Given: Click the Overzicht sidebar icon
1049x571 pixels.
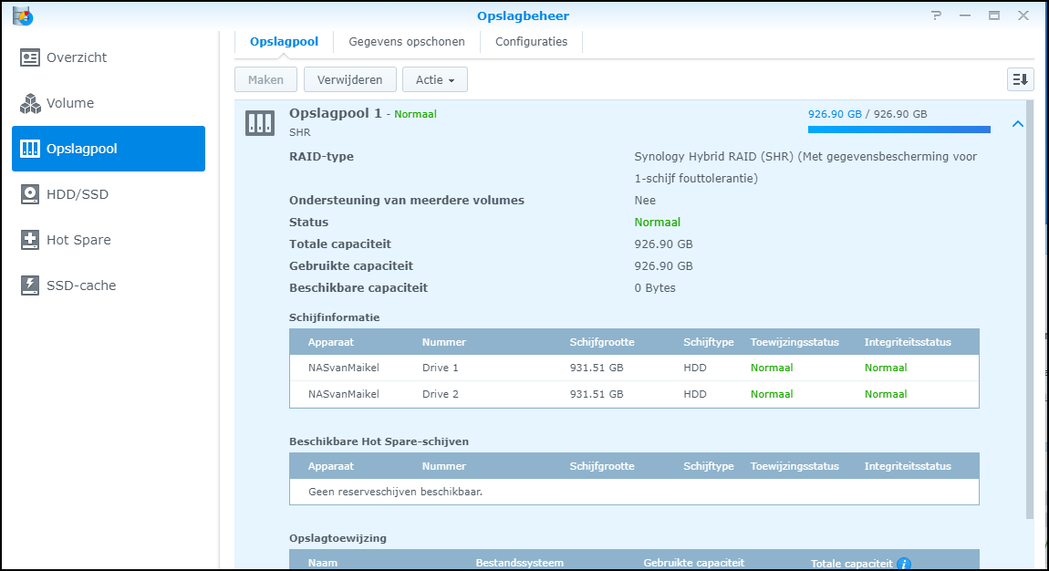Looking at the screenshot, I should point(29,57).
